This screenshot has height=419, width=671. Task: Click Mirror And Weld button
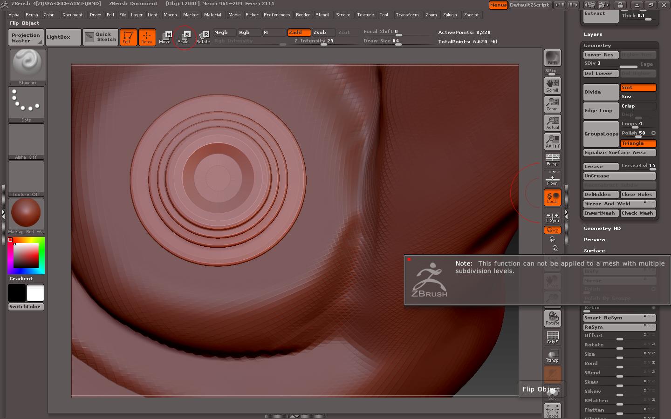click(x=620, y=204)
